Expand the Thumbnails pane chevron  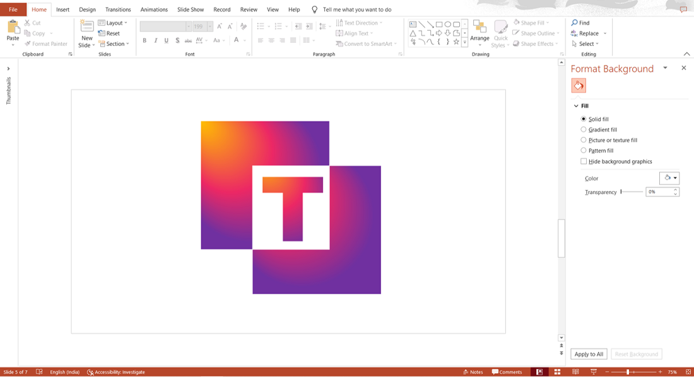tap(8, 69)
